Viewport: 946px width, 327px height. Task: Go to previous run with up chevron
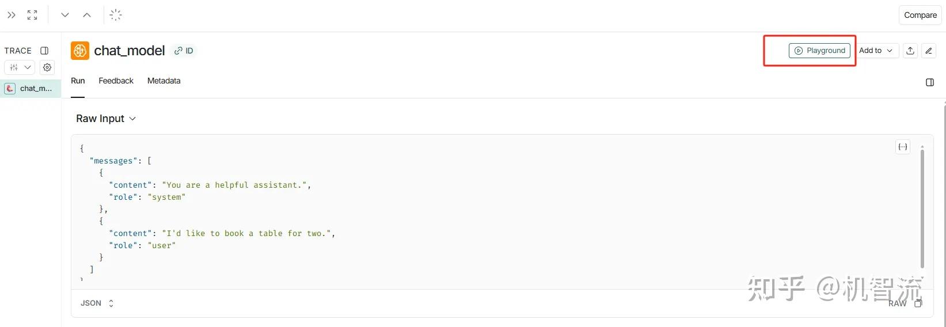coord(87,15)
